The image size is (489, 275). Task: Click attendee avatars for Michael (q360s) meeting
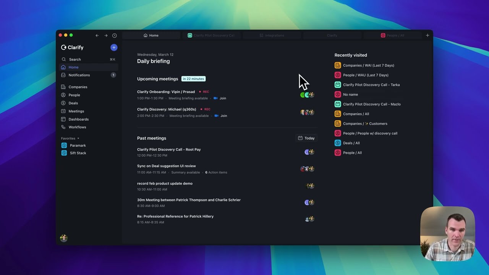coord(307,113)
